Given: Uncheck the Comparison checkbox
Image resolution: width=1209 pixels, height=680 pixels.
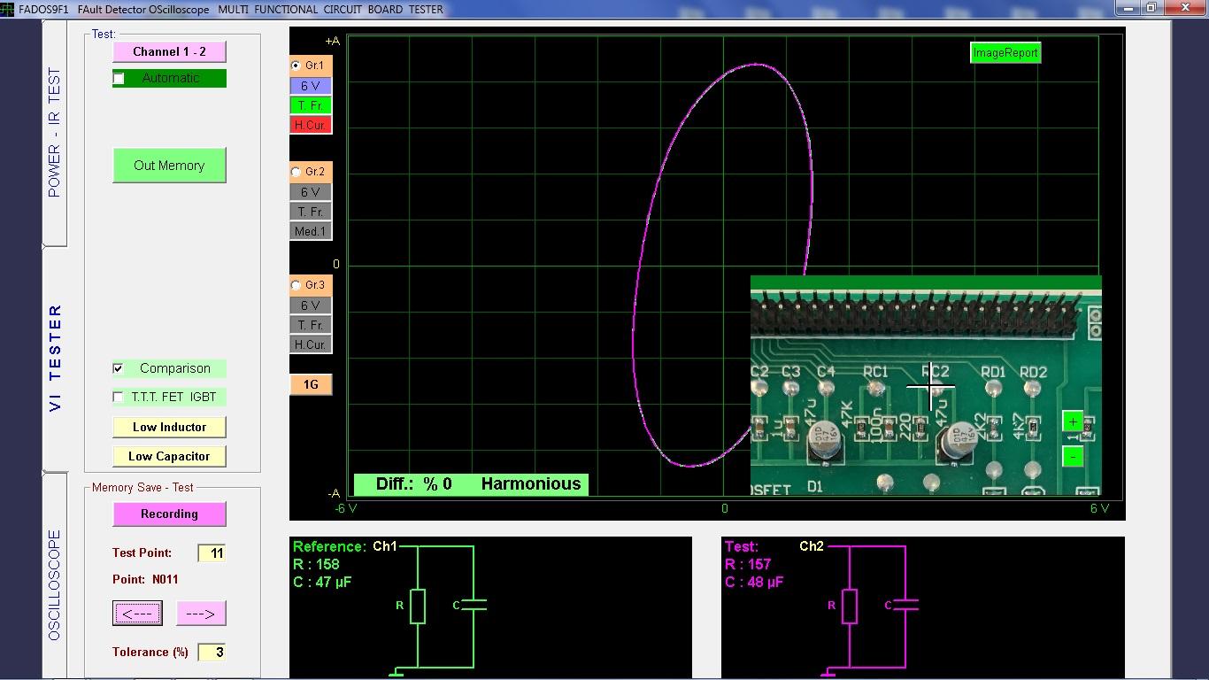Looking at the screenshot, I should [119, 368].
